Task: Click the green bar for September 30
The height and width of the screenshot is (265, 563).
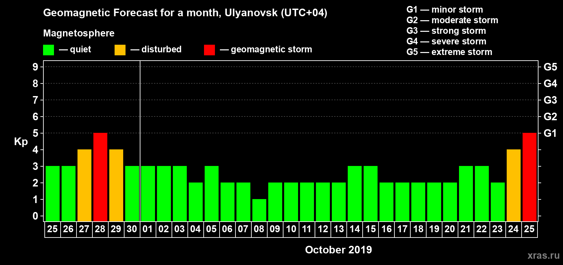Action: pyautogui.click(x=132, y=193)
